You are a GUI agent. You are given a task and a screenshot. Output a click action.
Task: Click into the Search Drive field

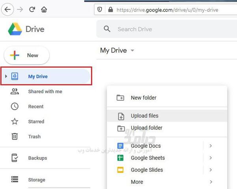coord(167,29)
